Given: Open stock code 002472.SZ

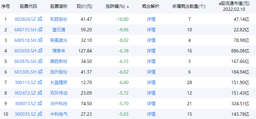Looking at the screenshot, I should coord(25,93).
